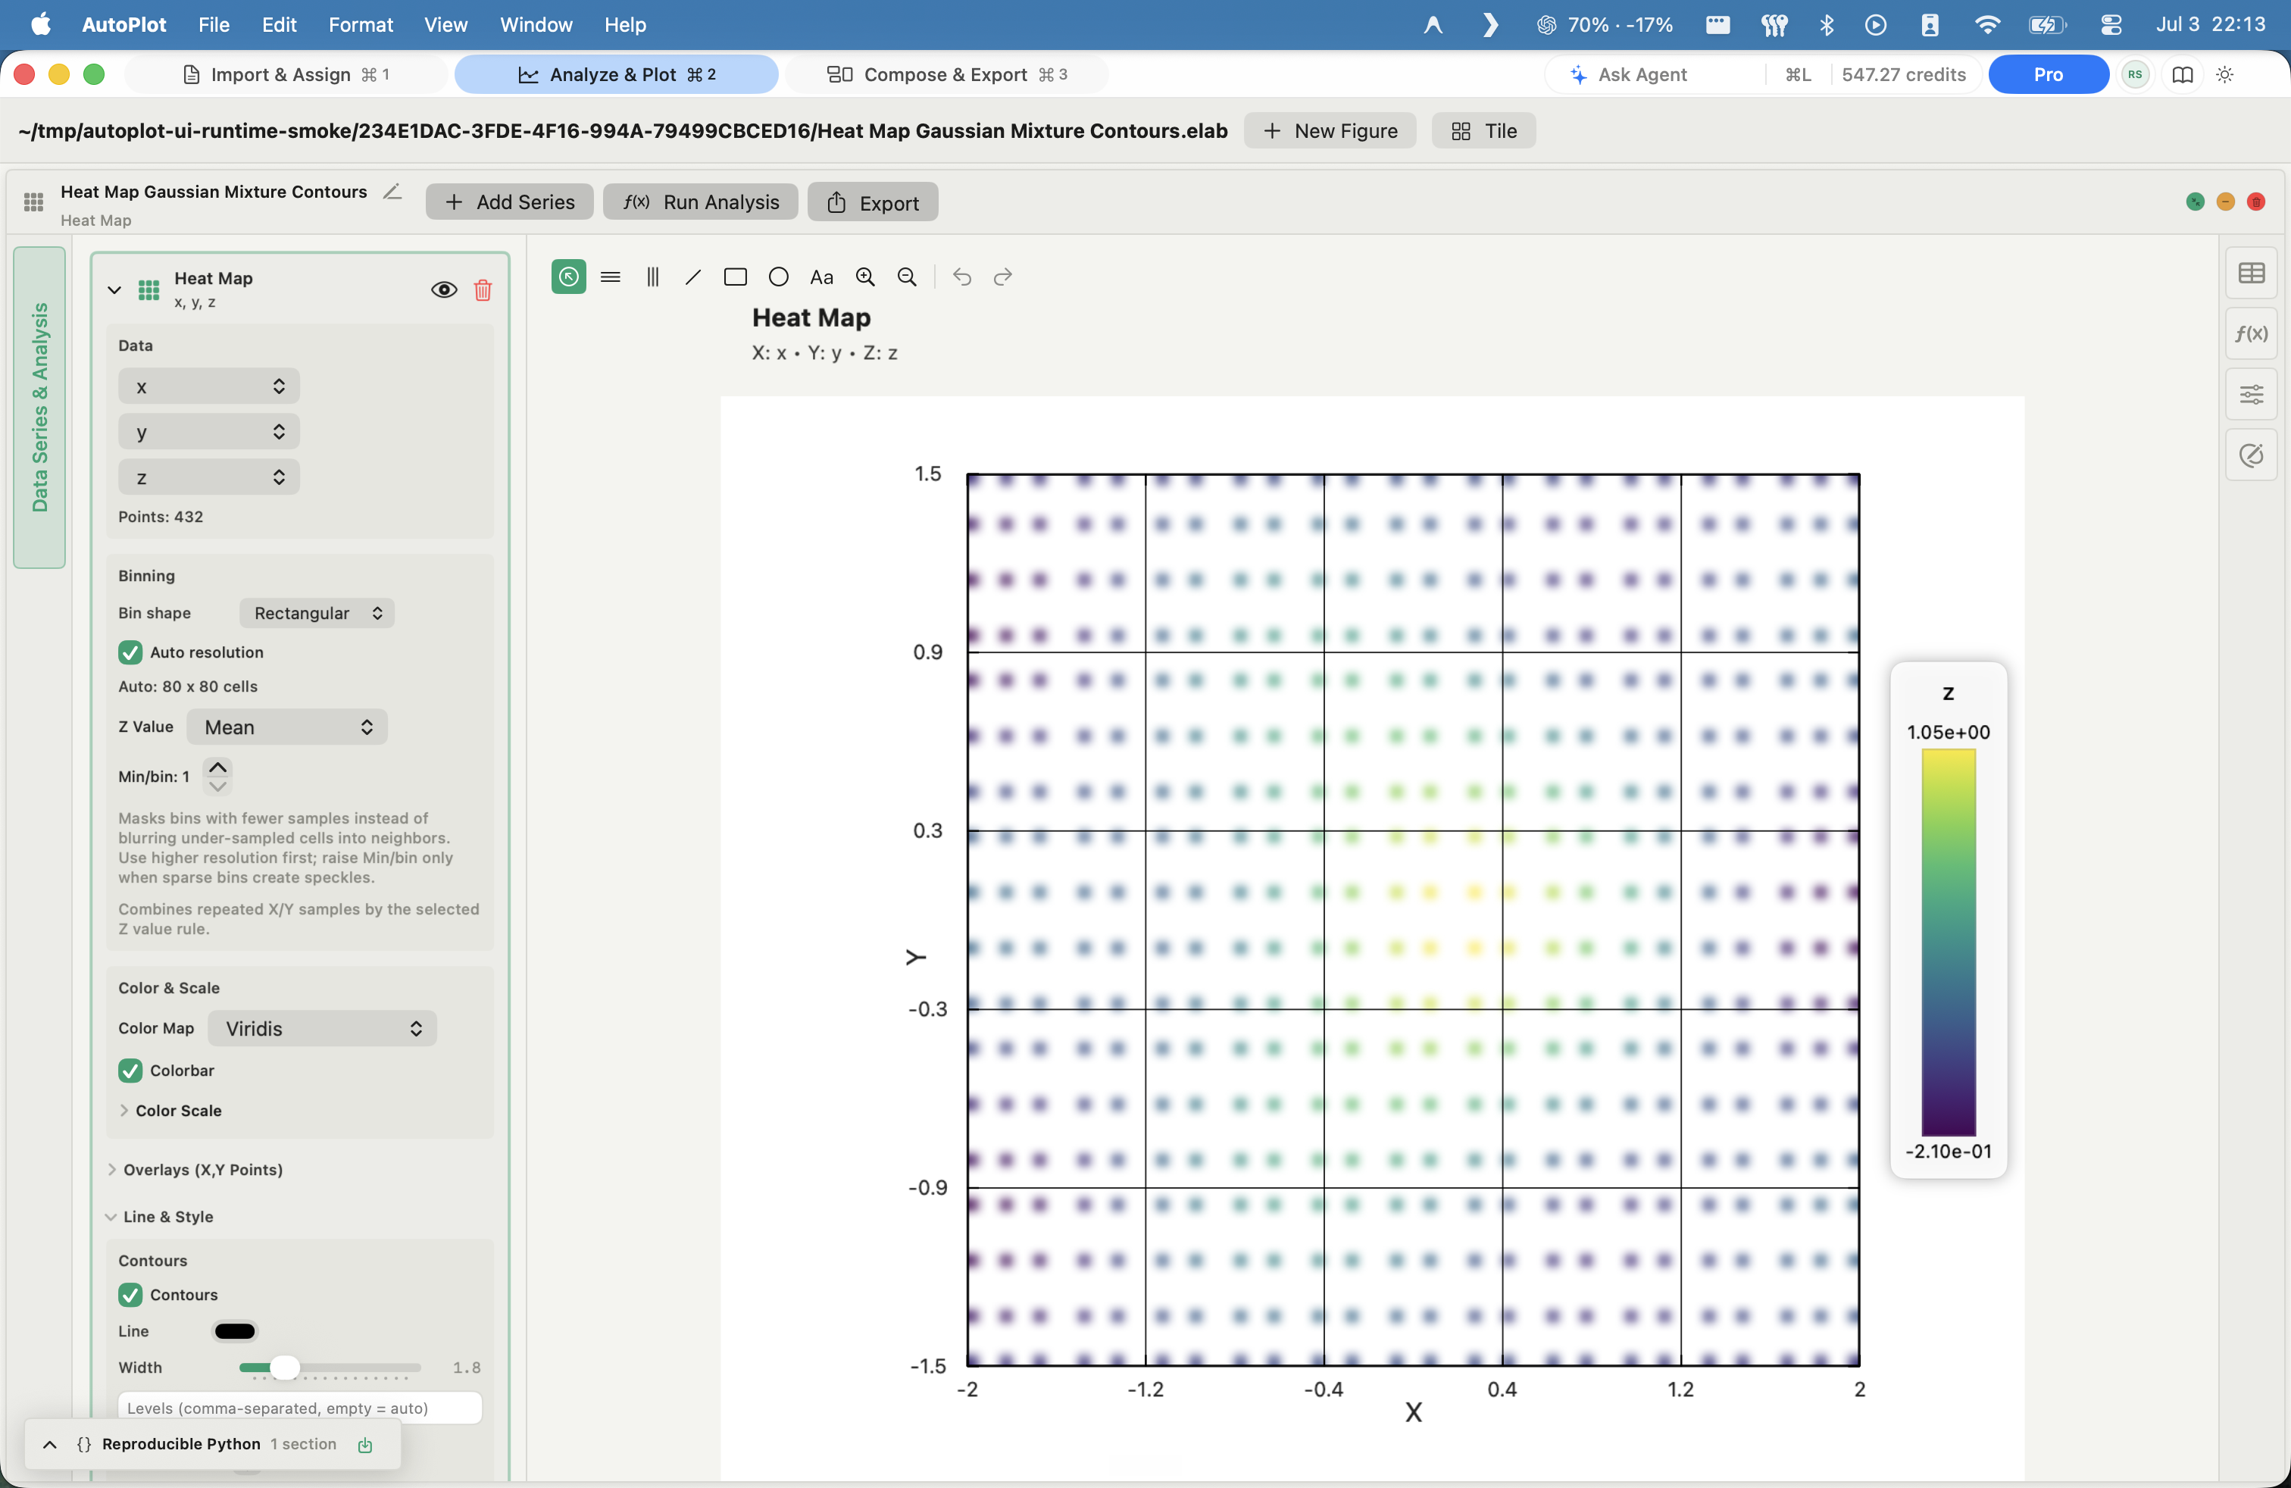Click the undo arrow icon
Screen dimensions: 2291x1488
(x=961, y=277)
